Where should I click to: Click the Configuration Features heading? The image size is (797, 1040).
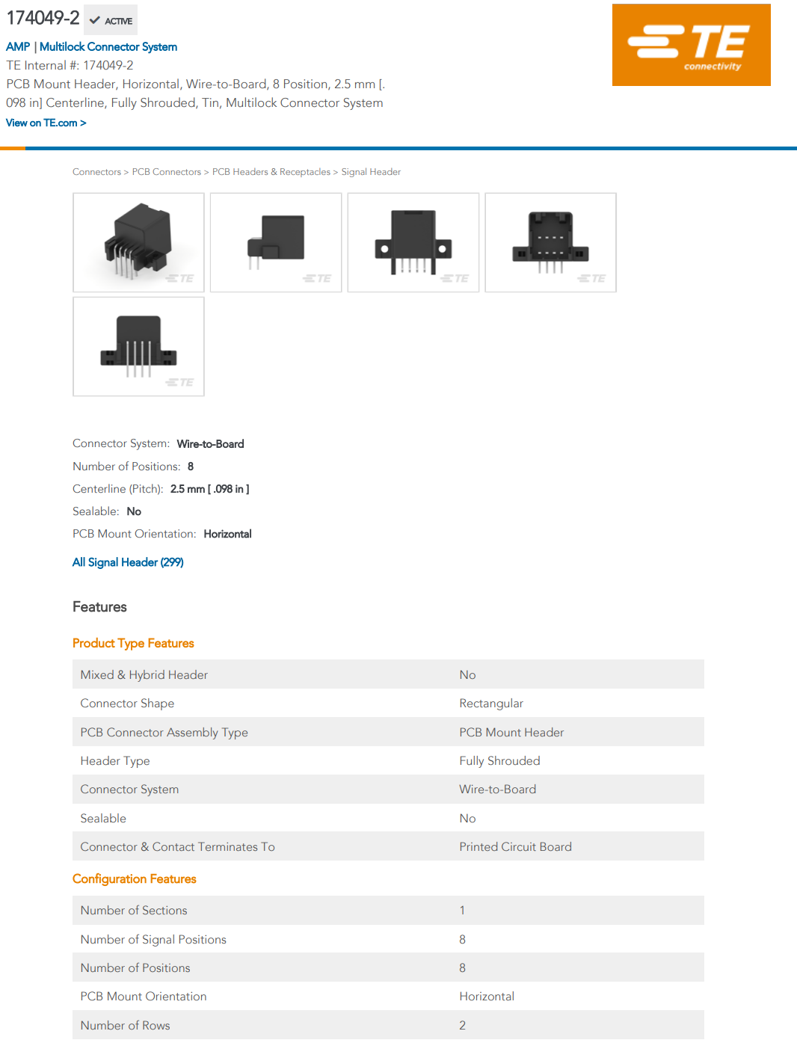135,879
